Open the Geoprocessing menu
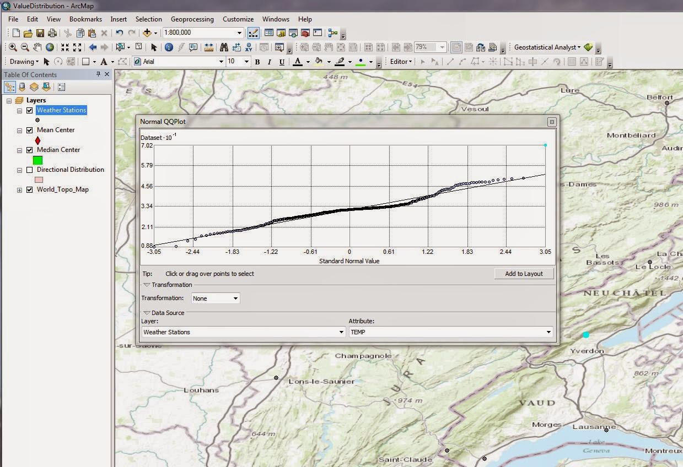683x467 pixels. [192, 19]
